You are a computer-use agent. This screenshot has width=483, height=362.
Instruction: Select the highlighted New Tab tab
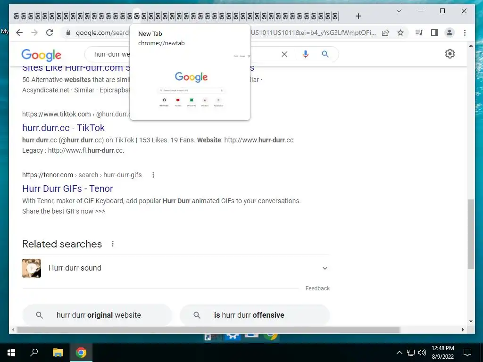(x=137, y=16)
